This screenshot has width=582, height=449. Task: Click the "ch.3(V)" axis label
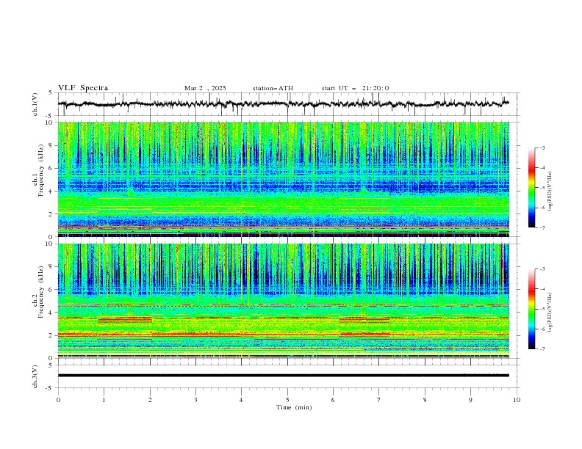coord(35,376)
